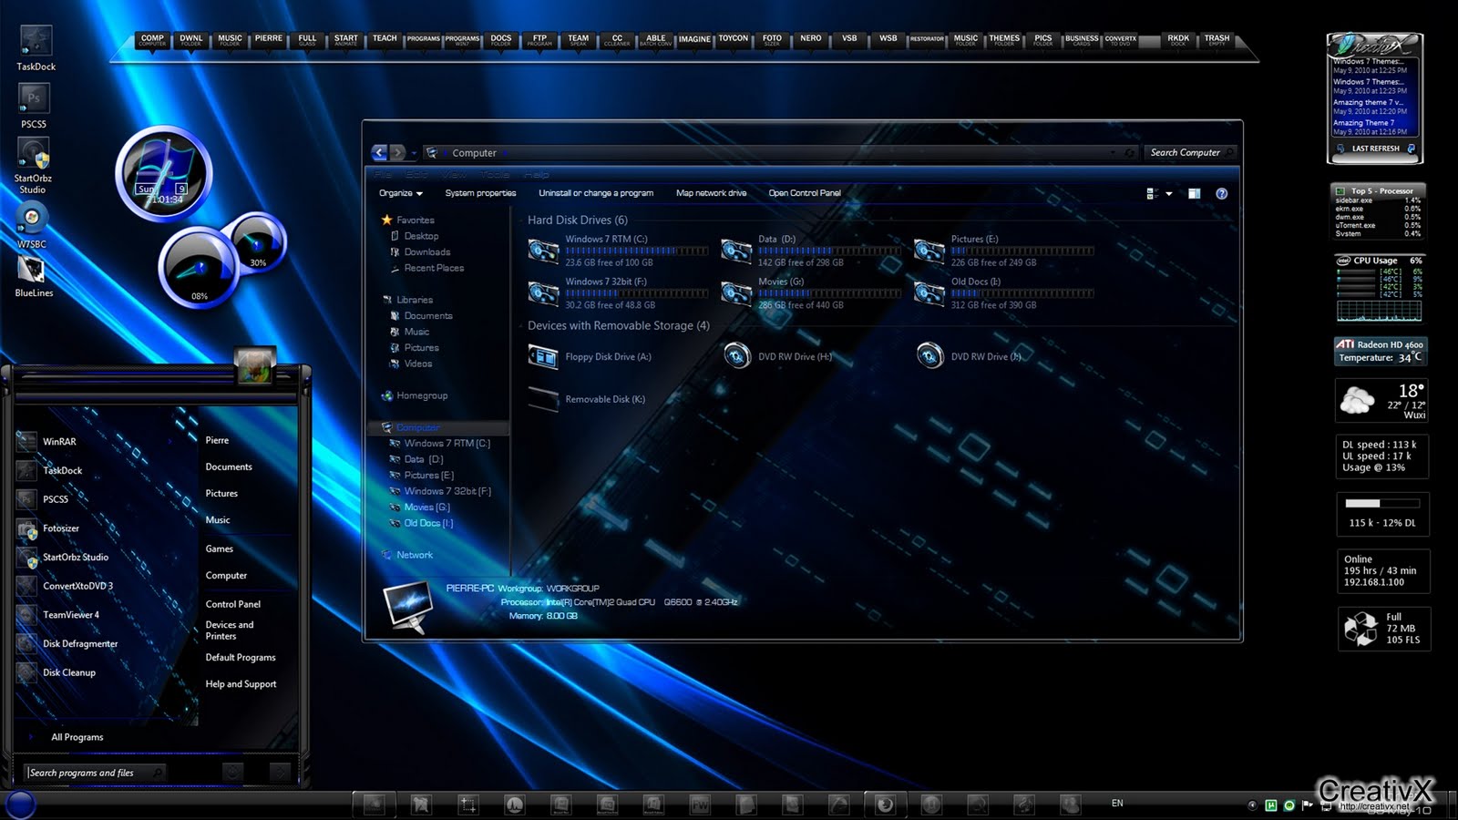Click the TRASH dock item
The image size is (1458, 820).
pyautogui.click(x=1217, y=40)
